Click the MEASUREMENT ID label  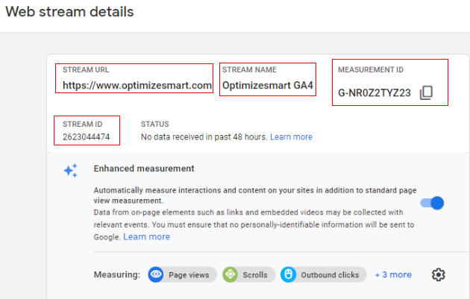[x=371, y=70]
